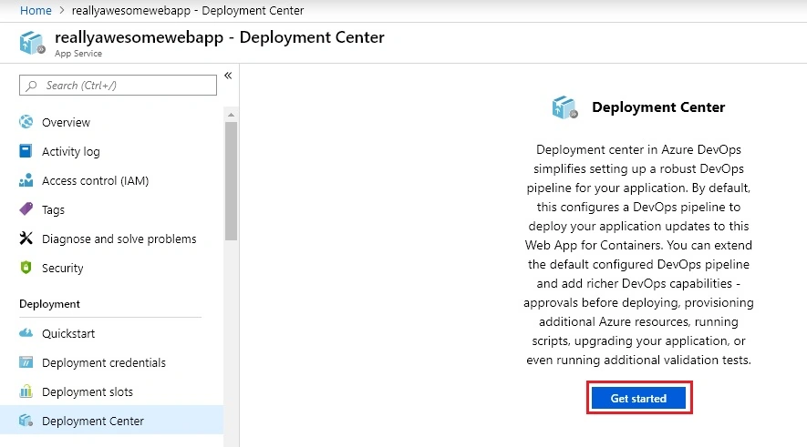Screen dimensions: 807x447
Task: Click the Deployment slots chart icon
Action: 26,391
